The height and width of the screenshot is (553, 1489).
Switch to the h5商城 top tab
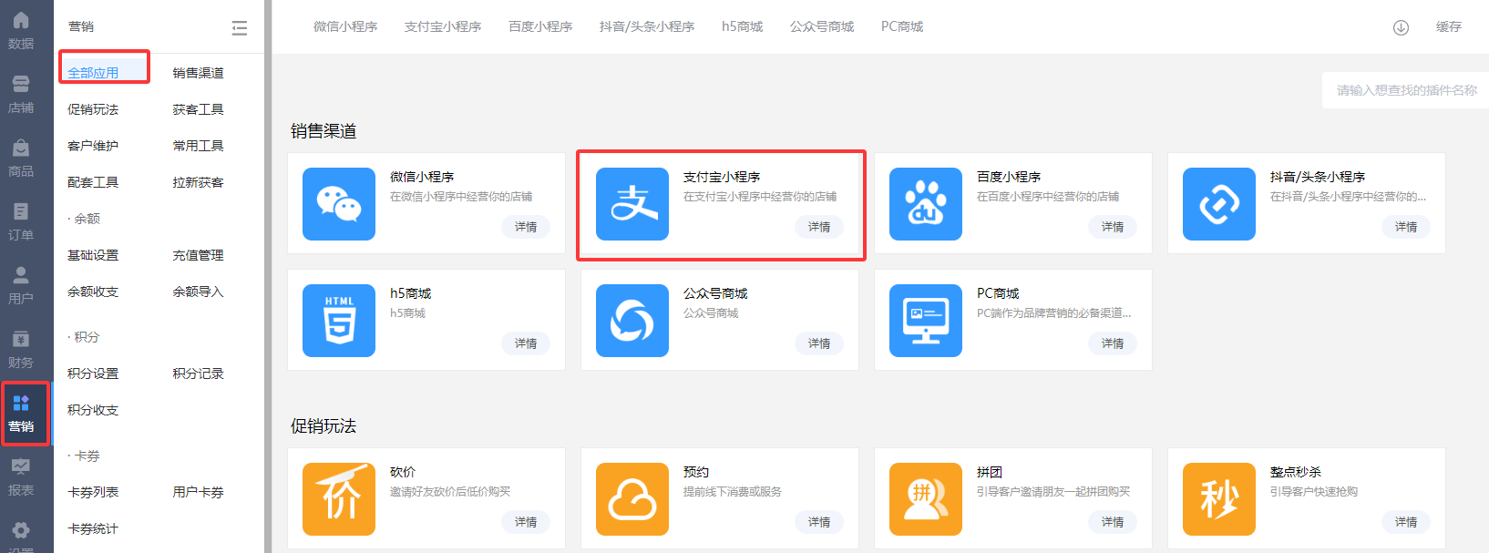coord(743,27)
